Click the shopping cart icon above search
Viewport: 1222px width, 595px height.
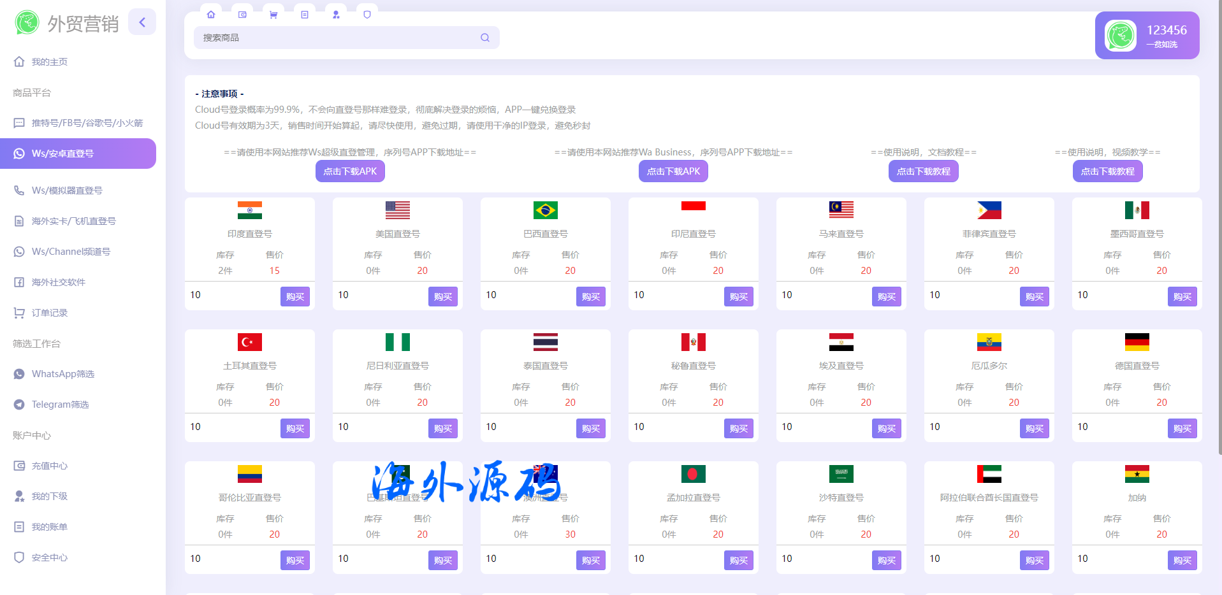(273, 15)
